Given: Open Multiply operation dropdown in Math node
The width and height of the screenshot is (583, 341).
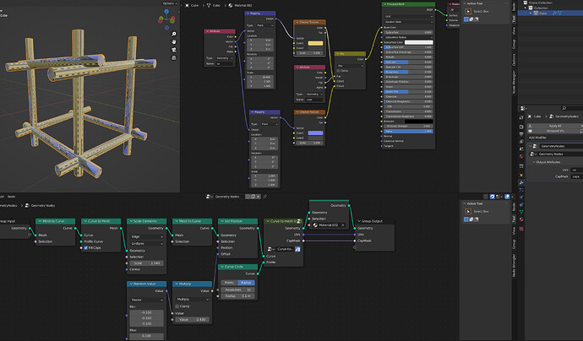Looking at the screenshot, I should (192, 300).
